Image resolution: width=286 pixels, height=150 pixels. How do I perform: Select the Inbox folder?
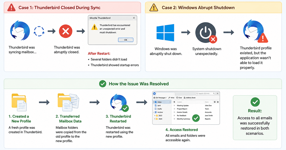tap(162, 102)
